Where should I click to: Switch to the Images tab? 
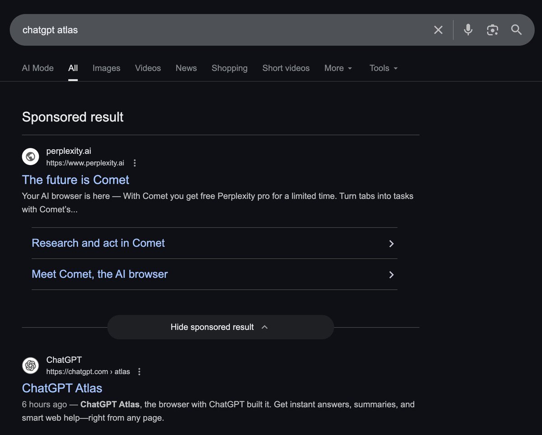[x=107, y=68]
